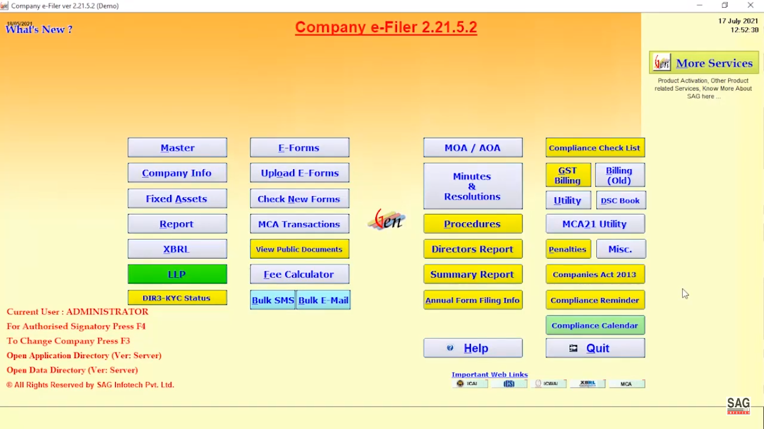Open the ICAI web link
Viewport: 764px width, 429px height.
(470, 383)
